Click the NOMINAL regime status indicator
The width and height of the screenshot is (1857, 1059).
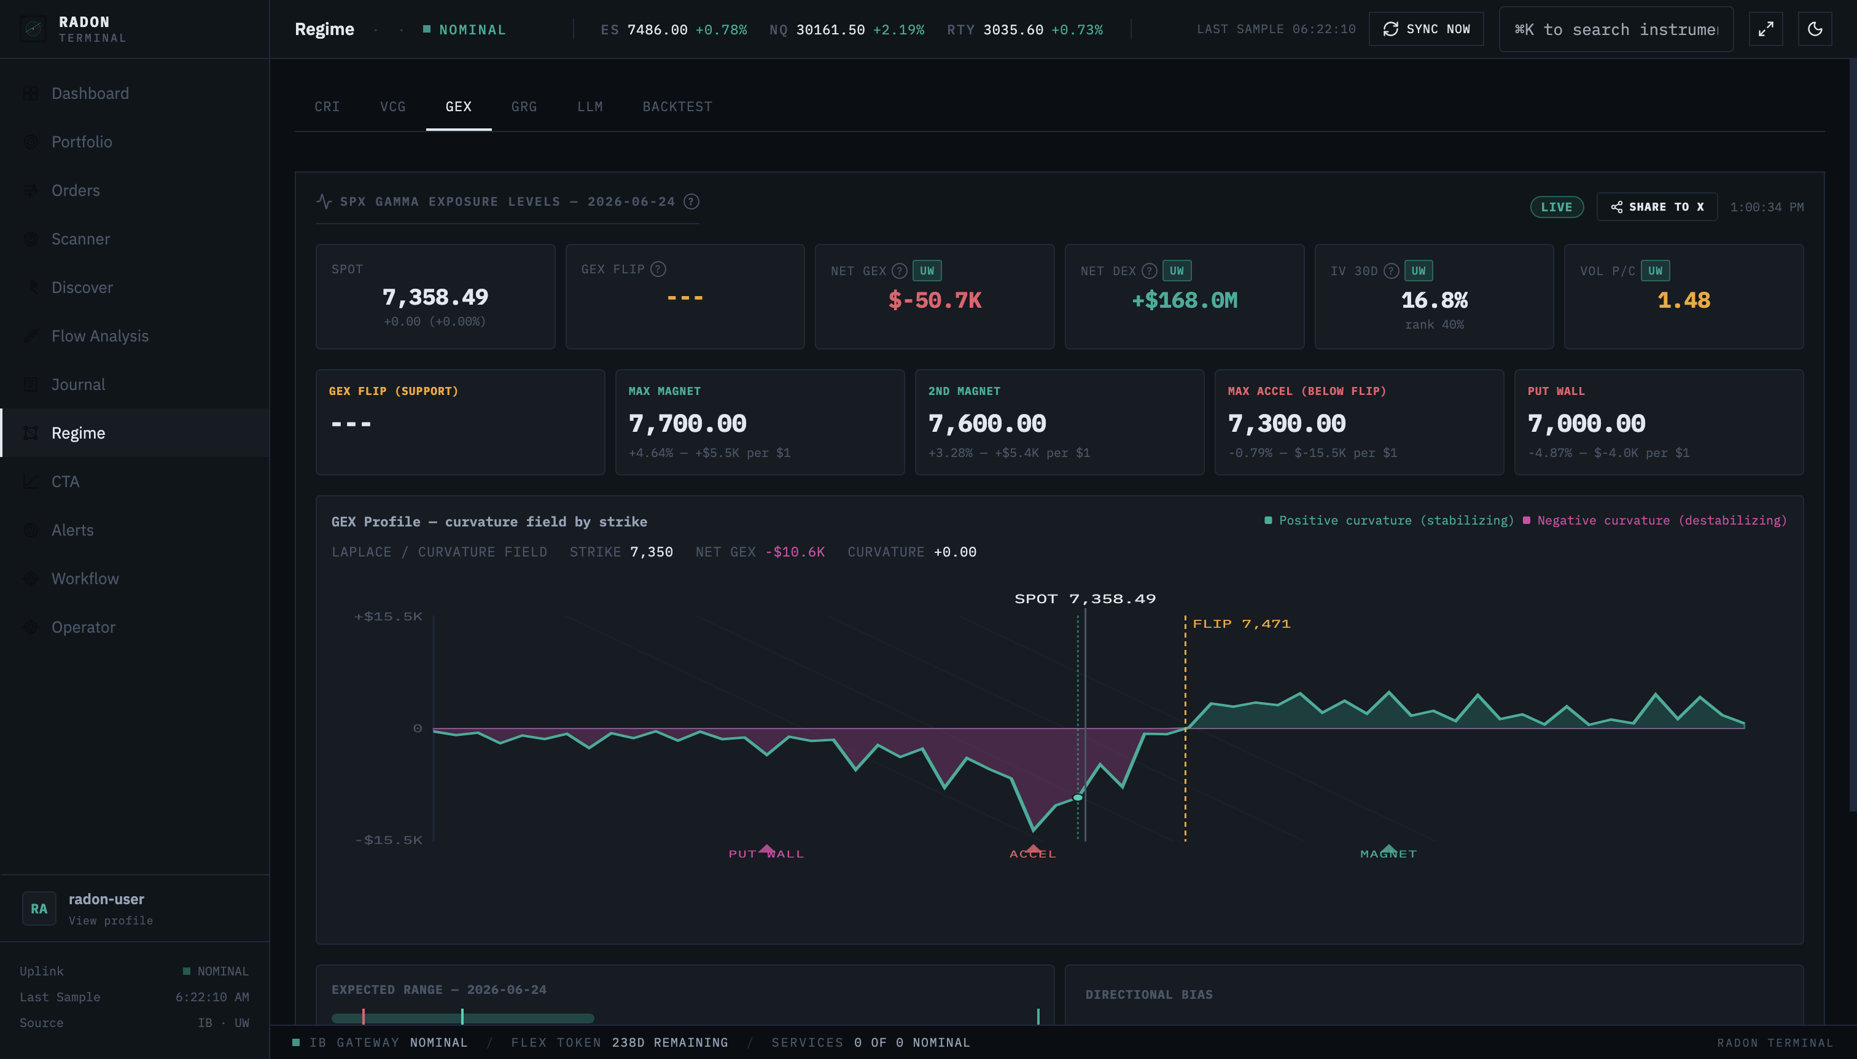click(465, 30)
